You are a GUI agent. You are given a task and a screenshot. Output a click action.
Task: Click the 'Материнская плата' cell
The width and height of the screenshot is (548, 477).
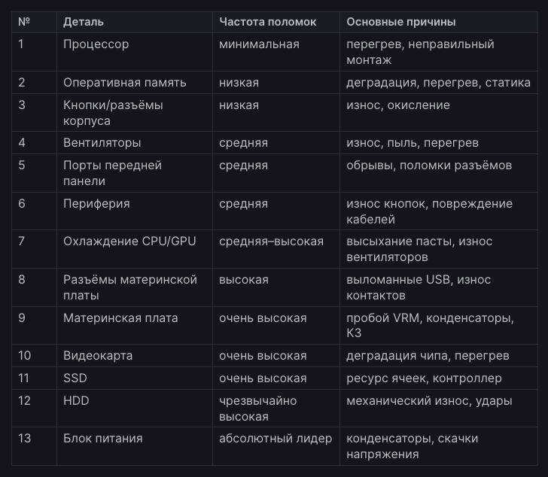point(135,326)
